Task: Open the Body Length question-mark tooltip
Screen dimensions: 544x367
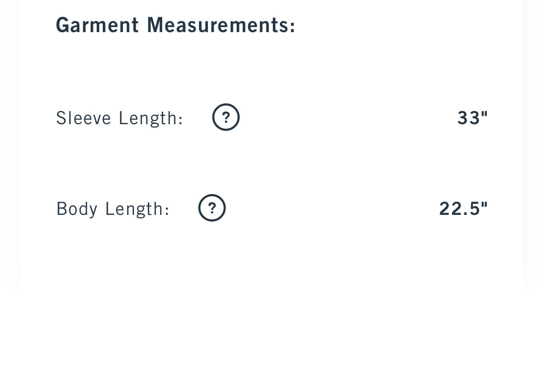Action: (212, 208)
